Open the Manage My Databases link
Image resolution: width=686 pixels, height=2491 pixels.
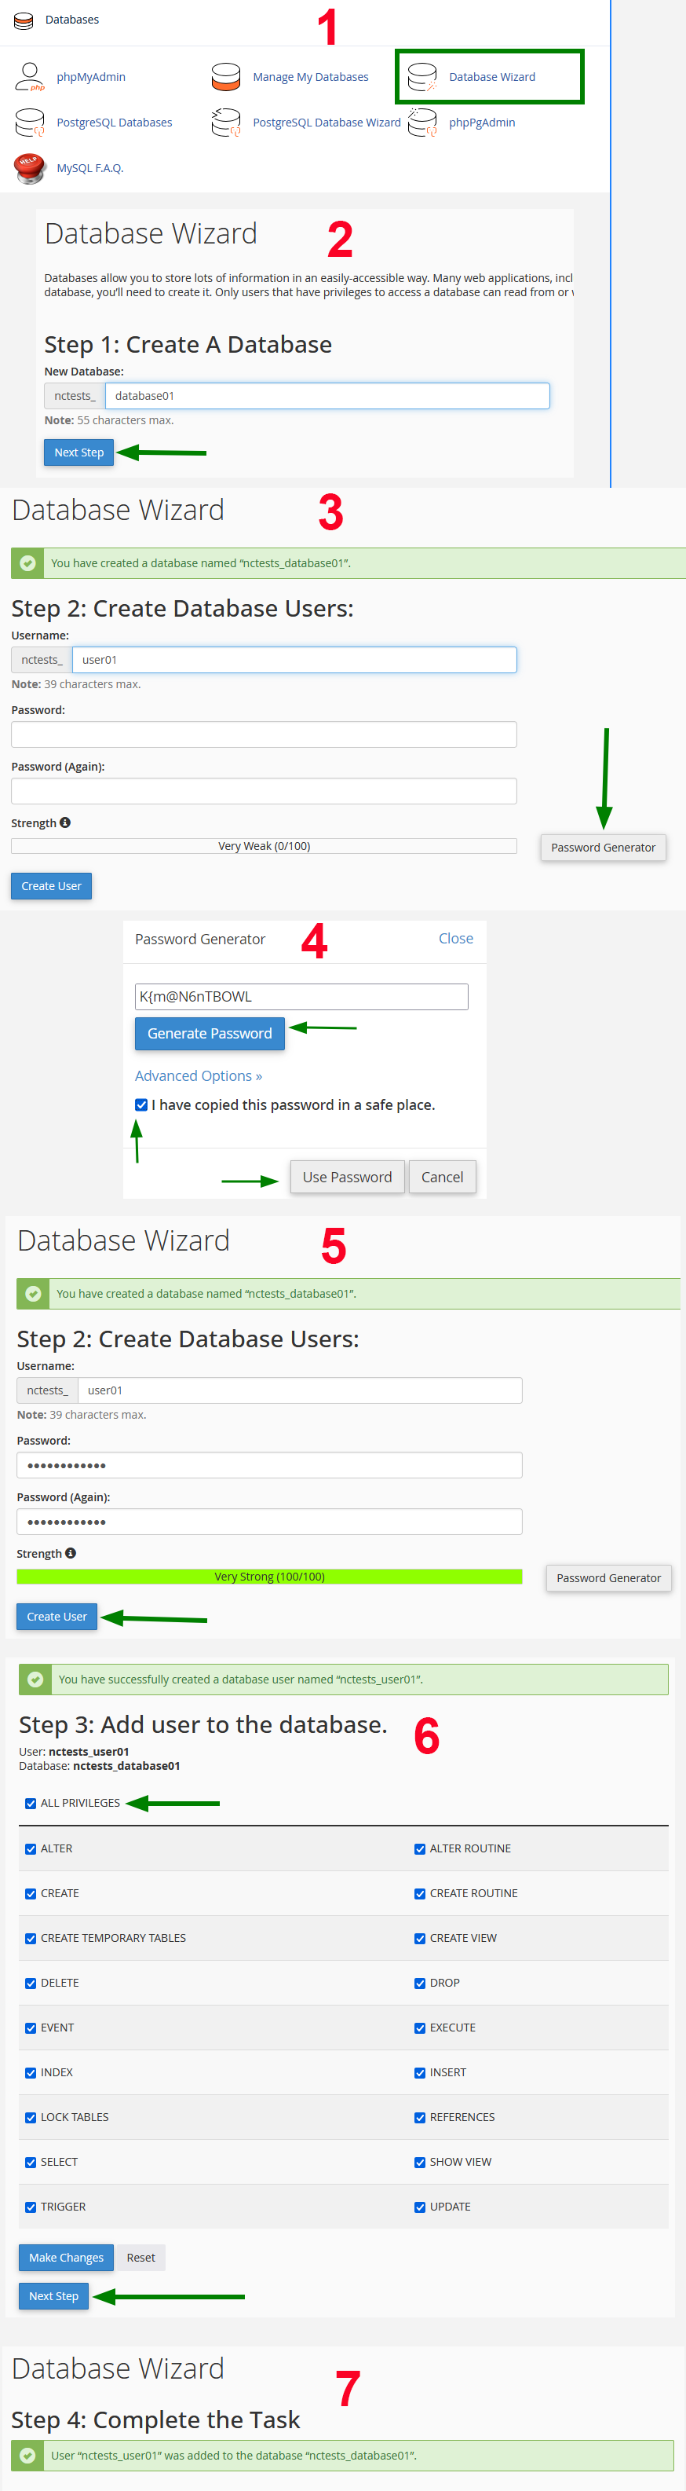pos(310,77)
